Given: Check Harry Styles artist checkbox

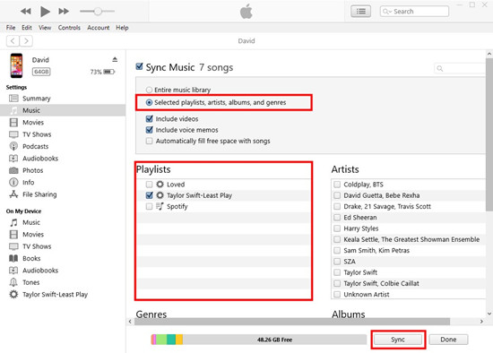Looking at the screenshot, I should 337,228.
